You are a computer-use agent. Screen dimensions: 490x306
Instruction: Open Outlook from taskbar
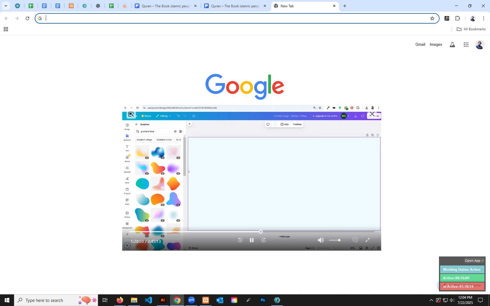pos(220,300)
